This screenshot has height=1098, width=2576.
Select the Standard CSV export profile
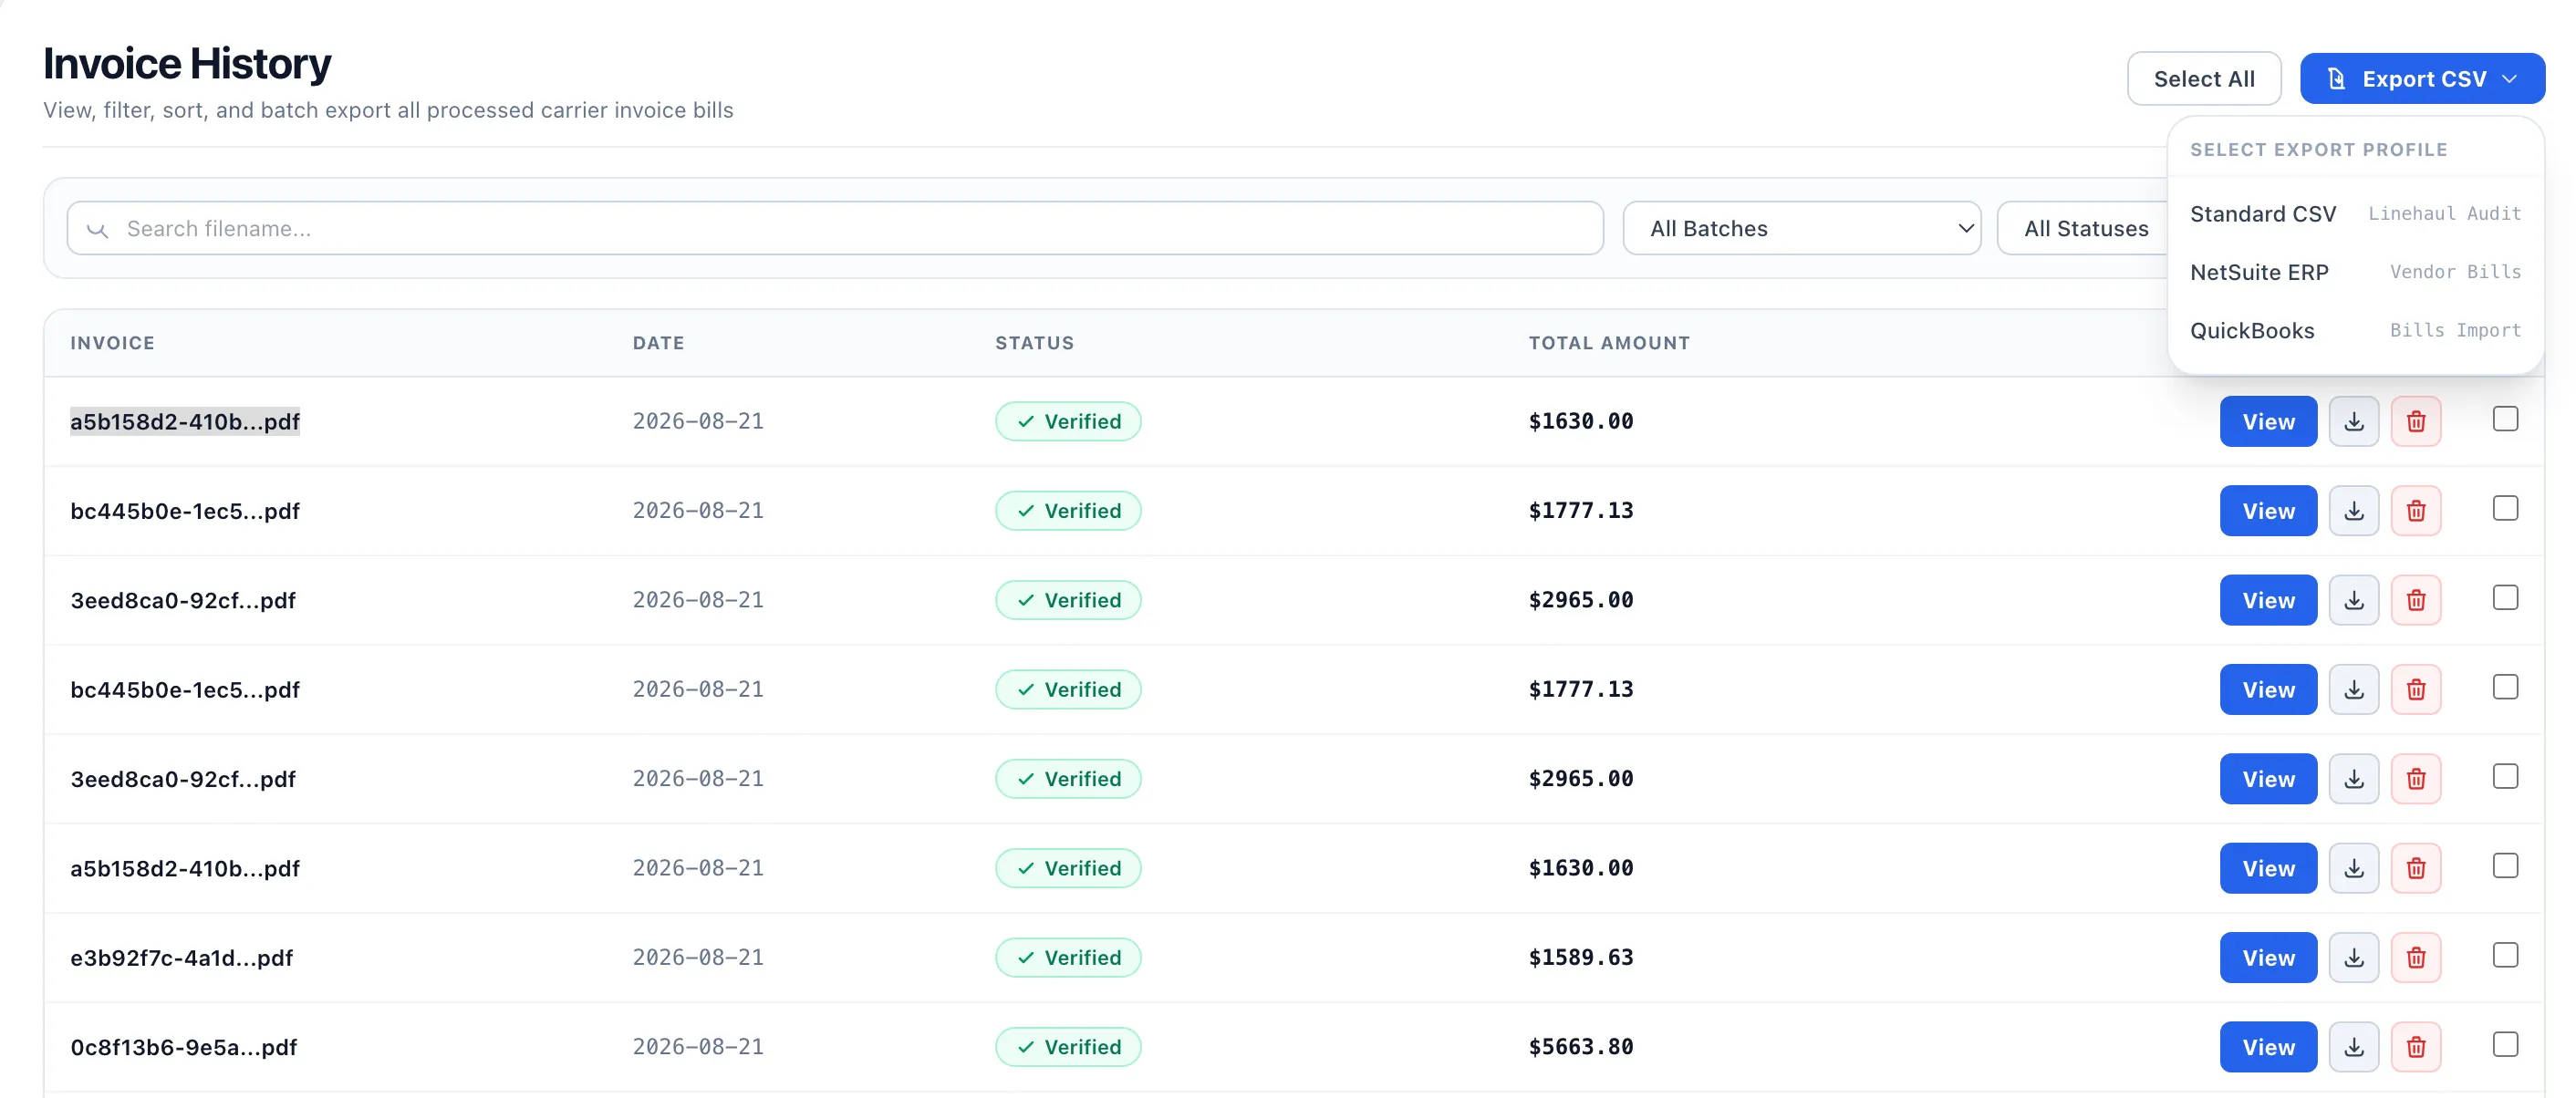2355,214
